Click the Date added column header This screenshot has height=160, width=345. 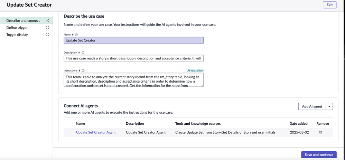(x=298, y=124)
